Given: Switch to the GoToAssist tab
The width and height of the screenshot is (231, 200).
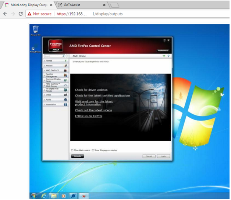Looking at the screenshot, I should tap(82, 5).
